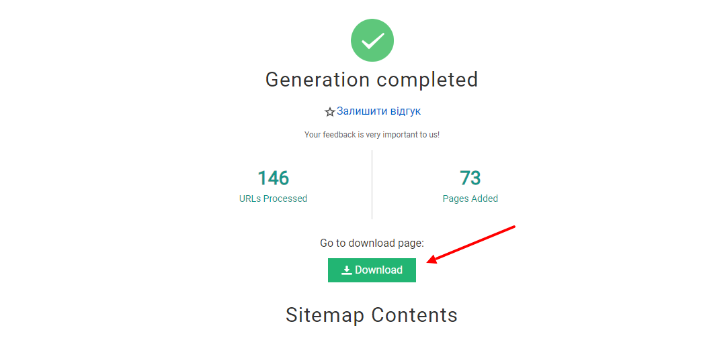Click the green checkmark completion icon
This screenshot has width=701, height=338.
[372, 41]
